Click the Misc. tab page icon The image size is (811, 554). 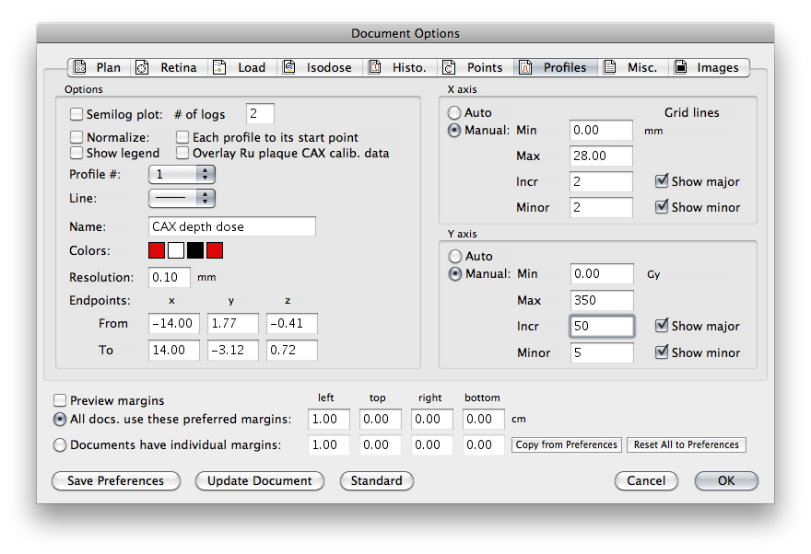click(x=610, y=67)
